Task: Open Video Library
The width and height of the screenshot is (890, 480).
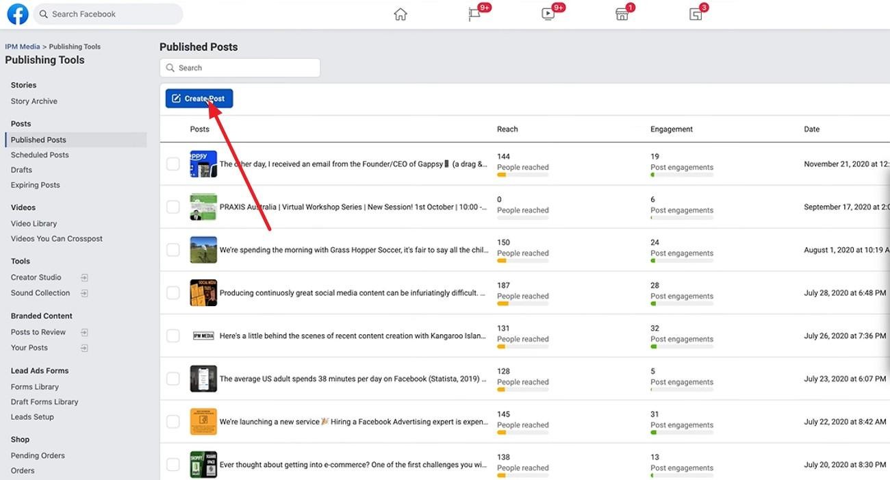Action: click(x=34, y=224)
